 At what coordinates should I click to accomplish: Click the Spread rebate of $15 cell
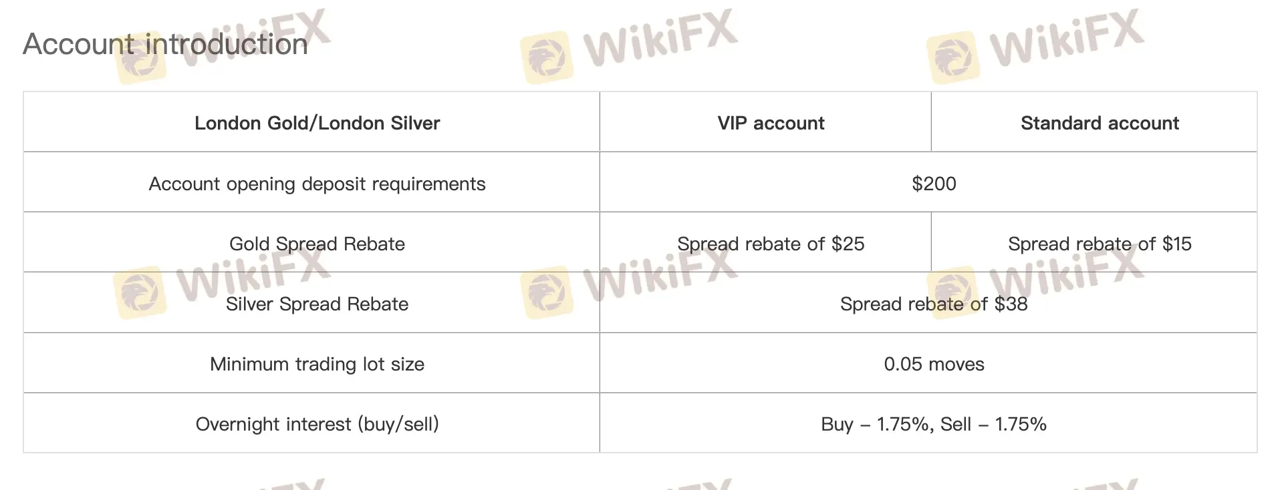pos(1100,244)
